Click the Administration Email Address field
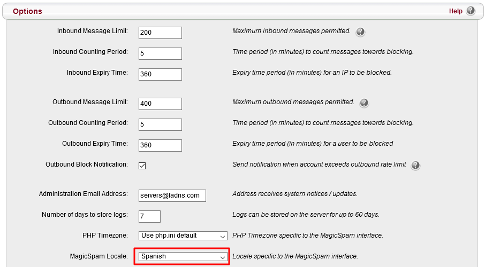 172,195
